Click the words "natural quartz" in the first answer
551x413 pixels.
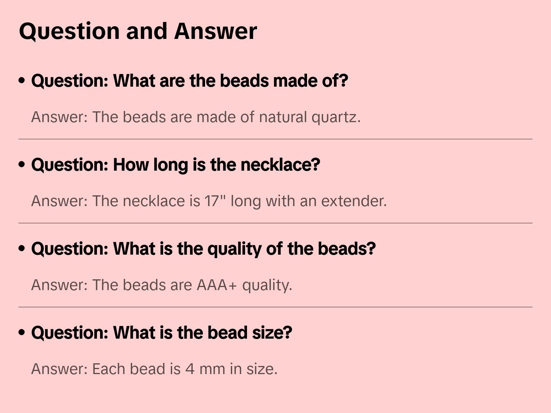[x=309, y=117]
